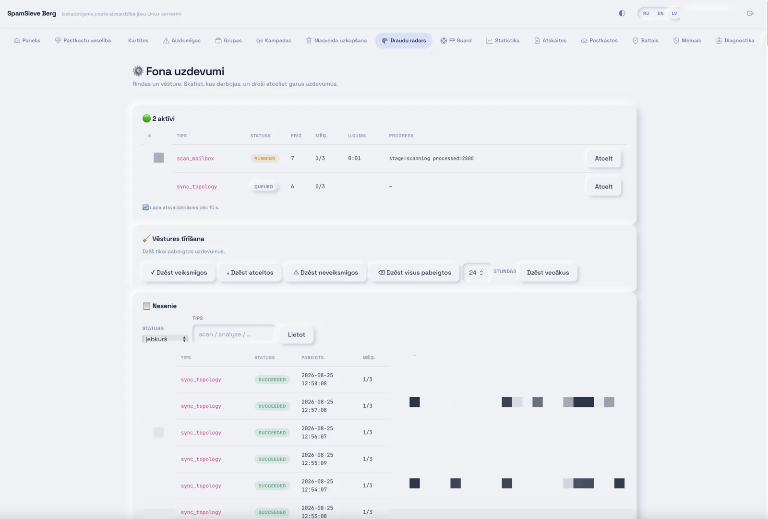Screen dimensions: 768x519
Task: Open the Kampaņas broadcast tab
Action: click(274, 41)
